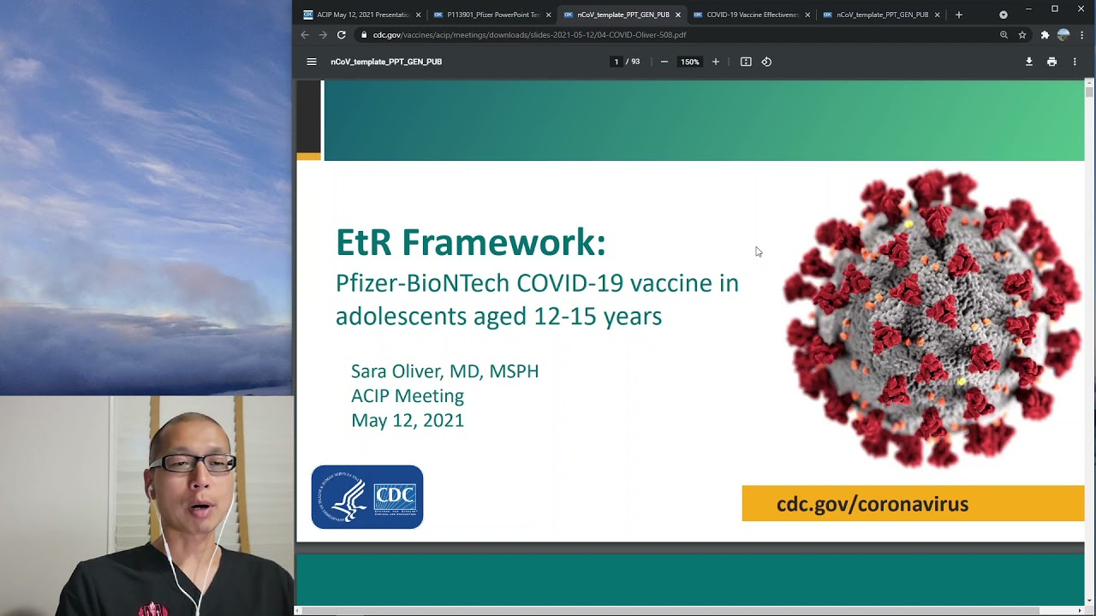Download the PDF file
1096x616 pixels.
(1029, 62)
